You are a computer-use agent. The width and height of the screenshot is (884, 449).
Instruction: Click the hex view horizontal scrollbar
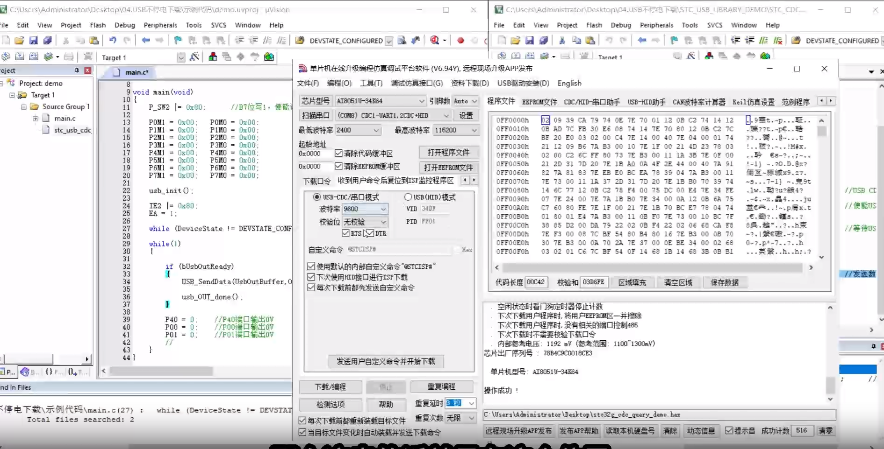(x=652, y=268)
